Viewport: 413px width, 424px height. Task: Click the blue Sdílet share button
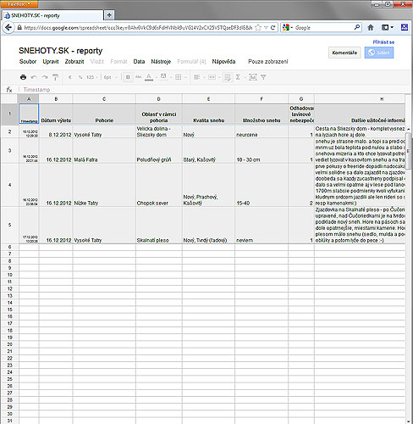point(379,53)
